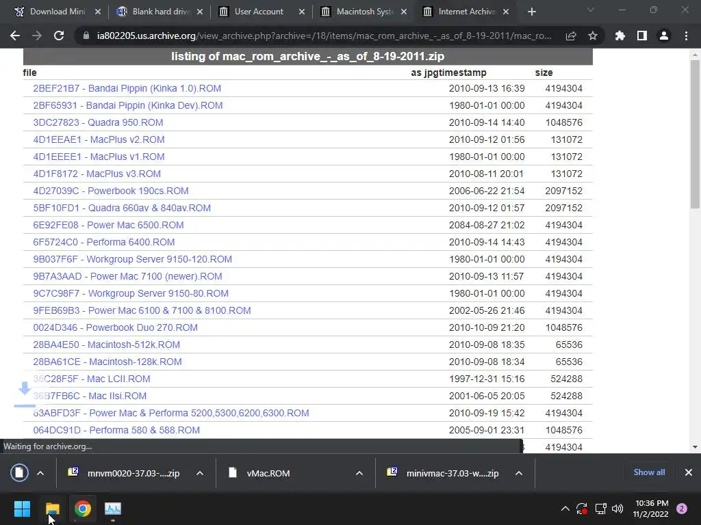Close the User Account tab
This screenshot has width=701, height=525.
click(302, 12)
